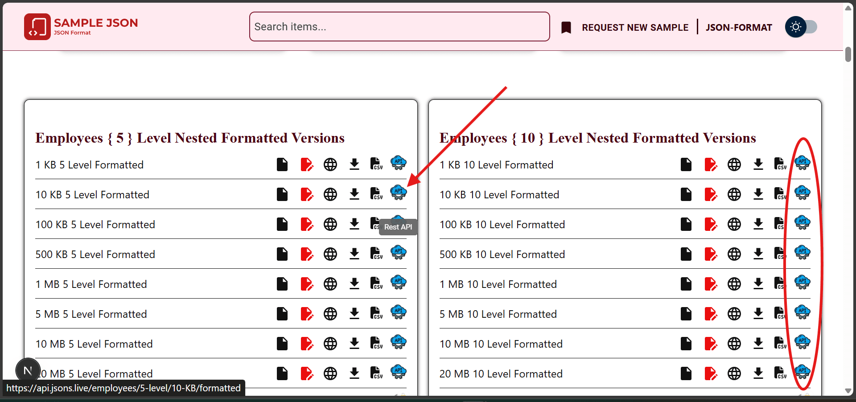Screen dimensions: 856x402
Task: Open the JSON-FORMAT link
Action: tap(739, 28)
